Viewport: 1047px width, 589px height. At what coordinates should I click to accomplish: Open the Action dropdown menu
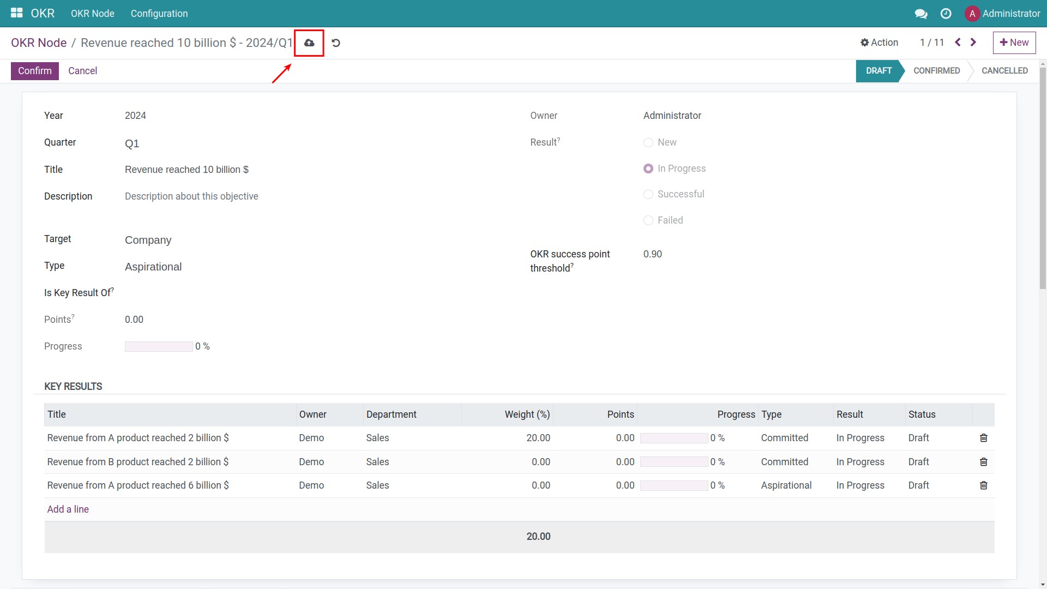[x=879, y=42]
